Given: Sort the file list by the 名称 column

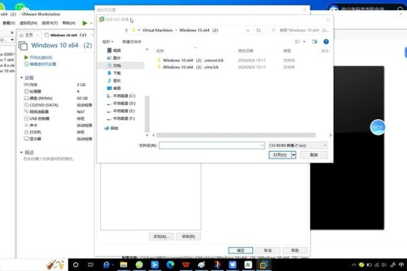Looking at the screenshot, I should coord(160,51).
